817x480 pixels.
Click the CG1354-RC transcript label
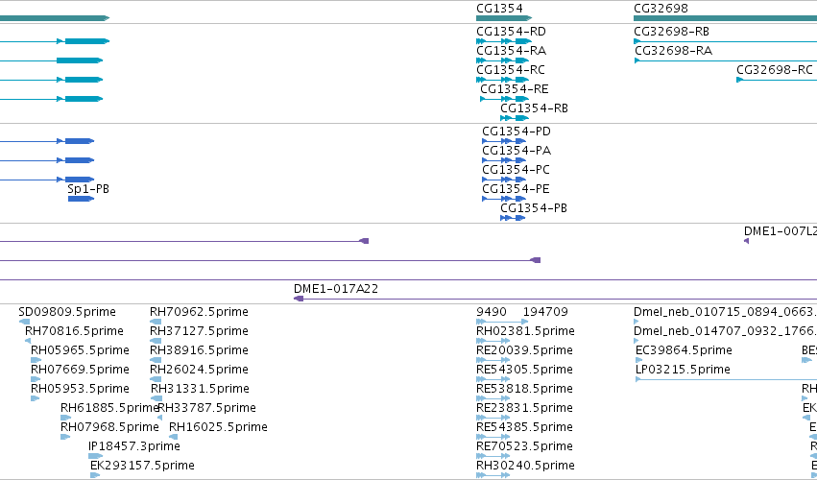click(x=511, y=70)
